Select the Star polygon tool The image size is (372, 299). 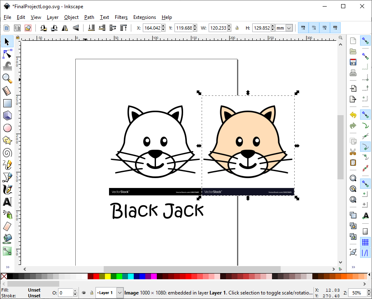[x=7, y=140]
